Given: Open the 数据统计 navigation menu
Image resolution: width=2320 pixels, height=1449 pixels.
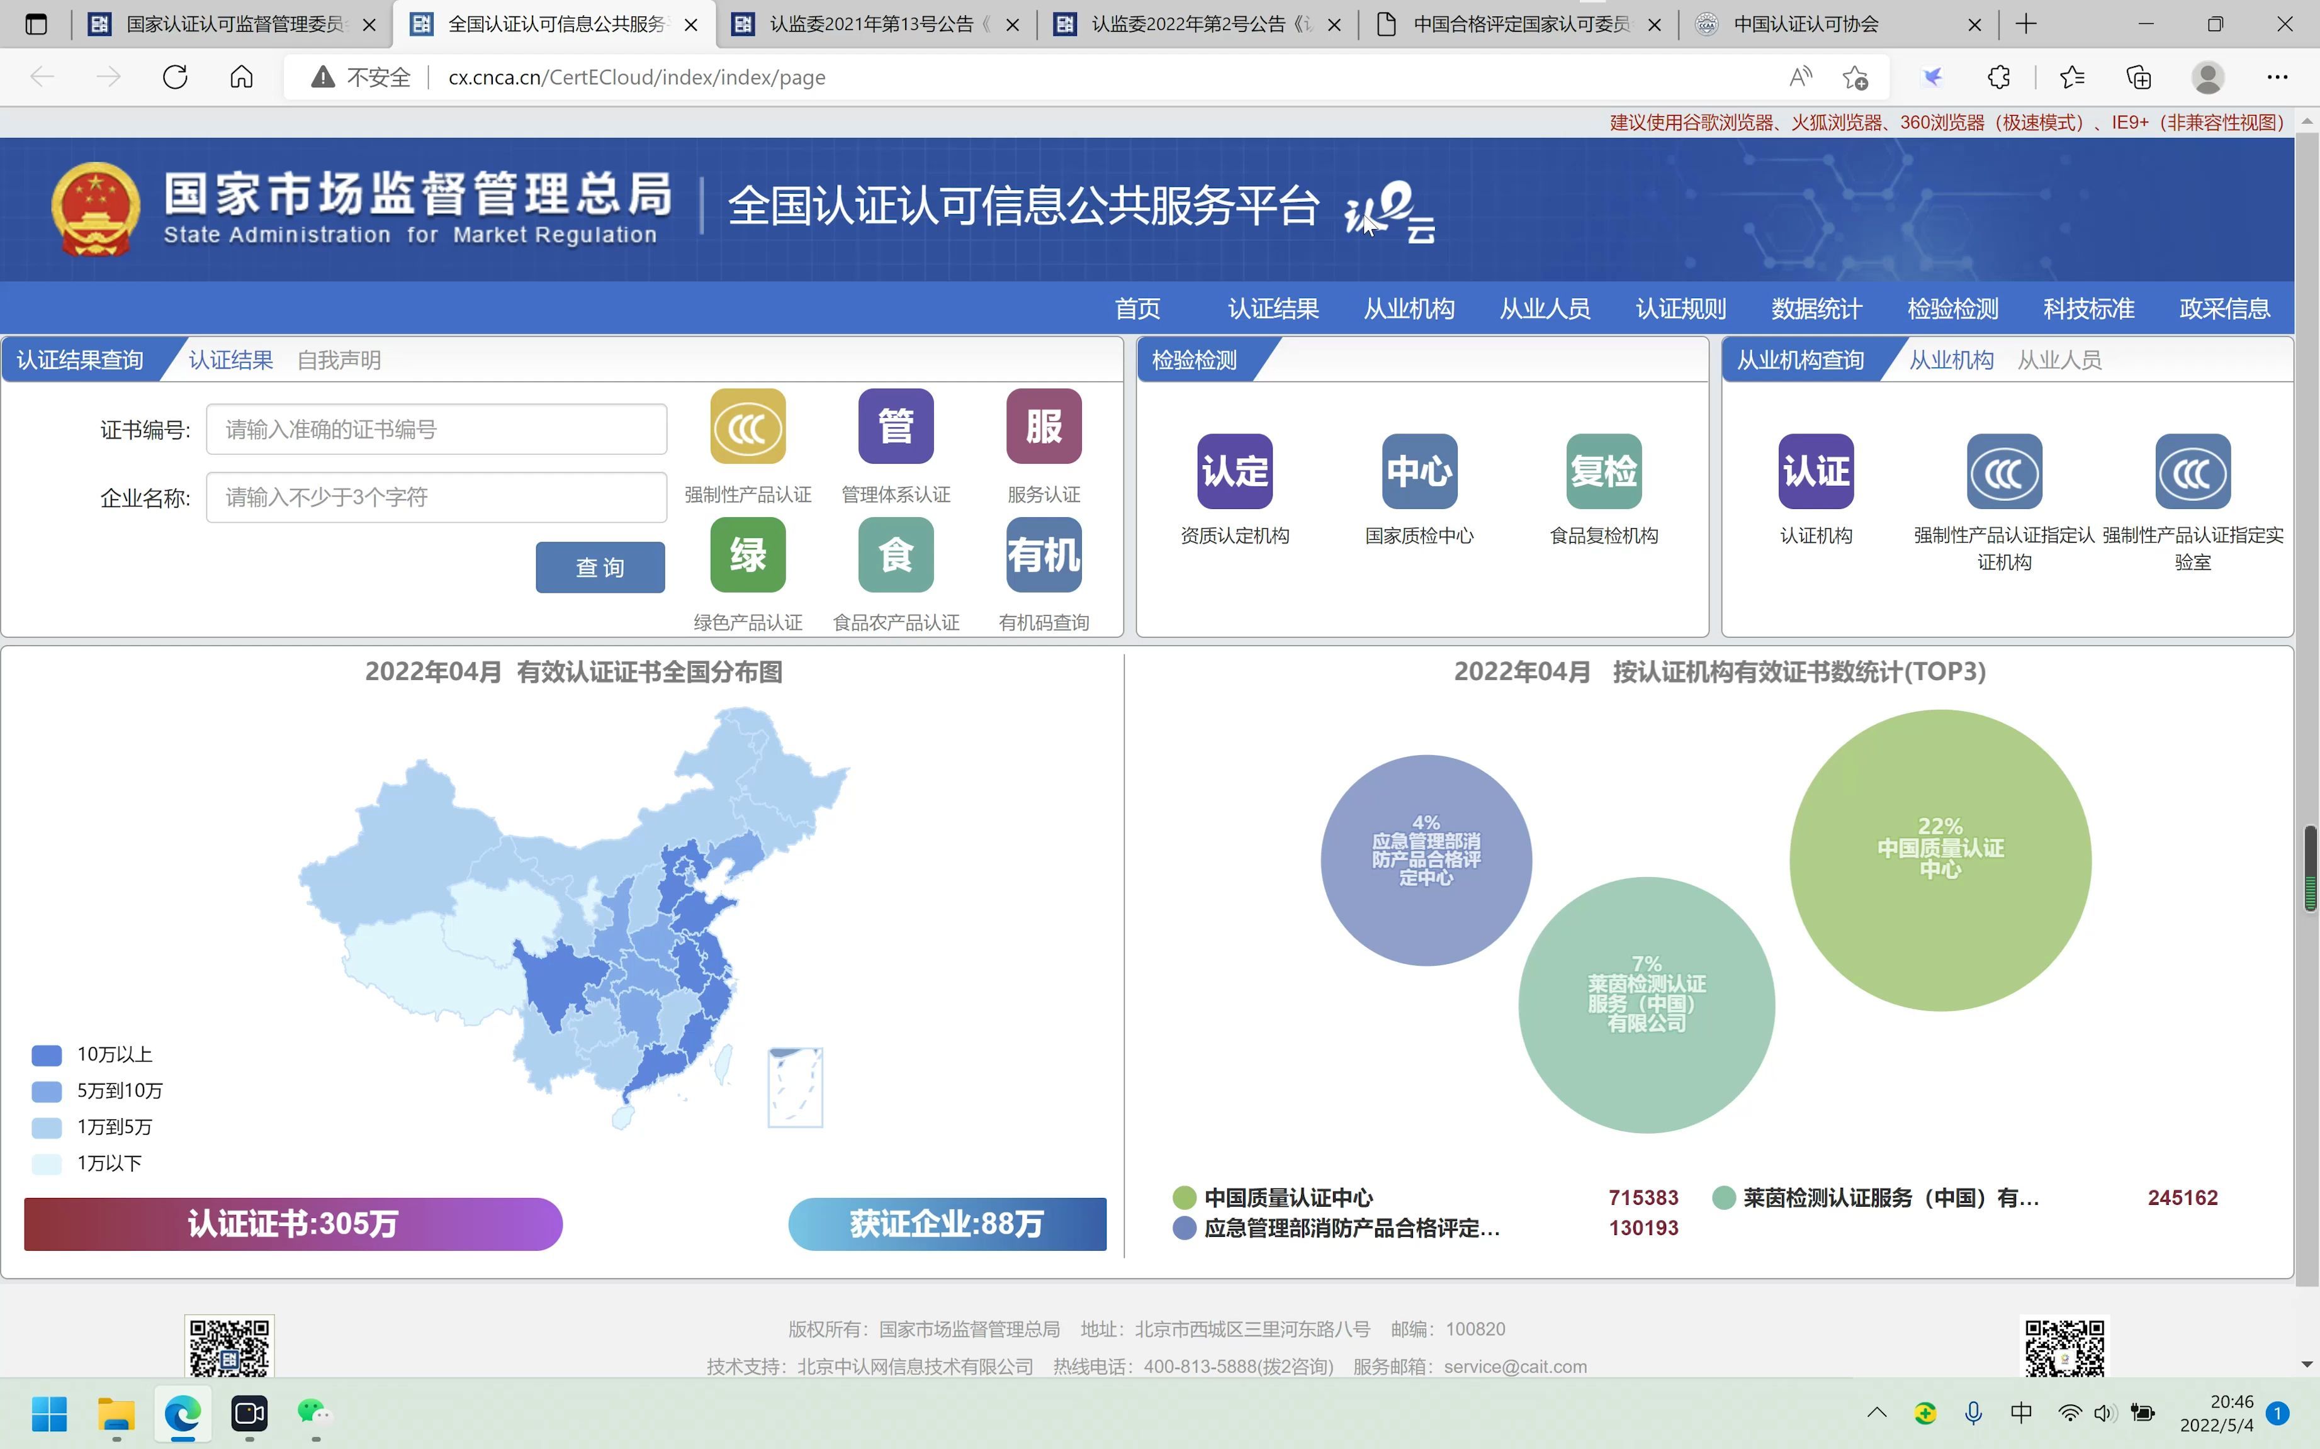Looking at the screenshot, I should pyautogui.click(x=1815, y=308).
